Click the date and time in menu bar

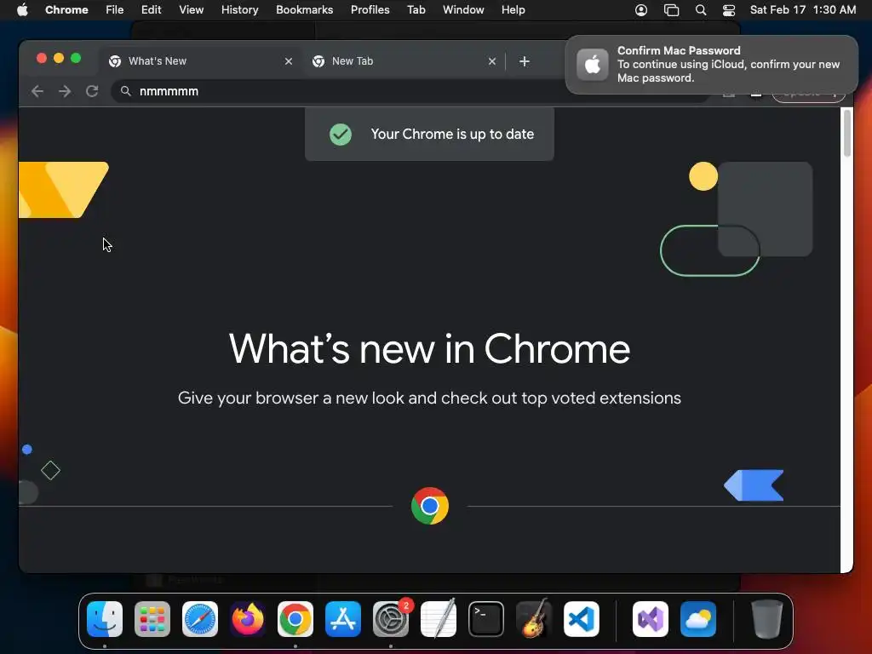click(802, 9)
